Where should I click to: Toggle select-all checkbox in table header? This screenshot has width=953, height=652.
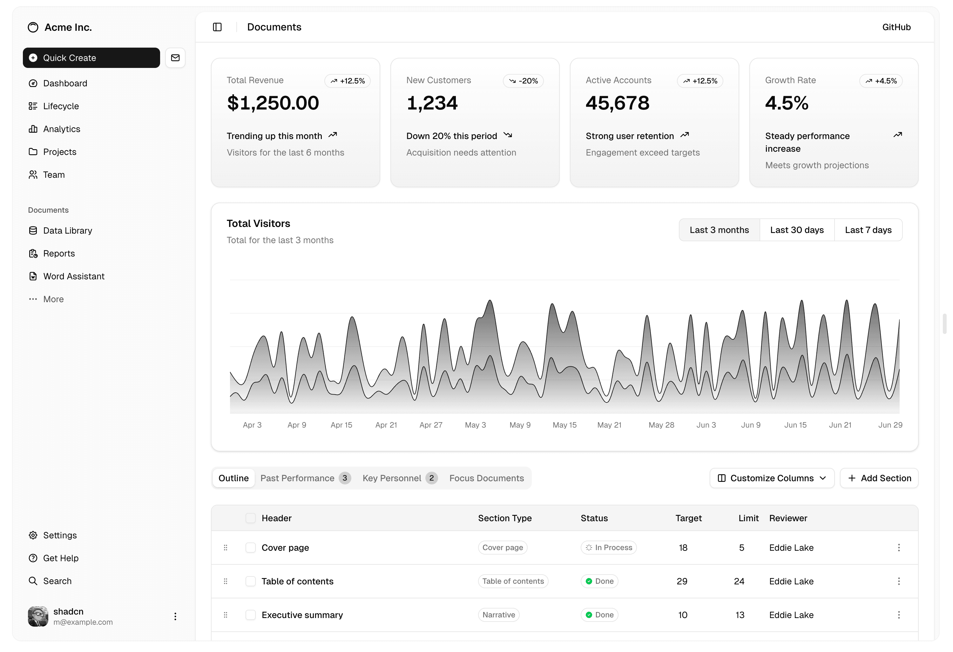pos(251,518)
